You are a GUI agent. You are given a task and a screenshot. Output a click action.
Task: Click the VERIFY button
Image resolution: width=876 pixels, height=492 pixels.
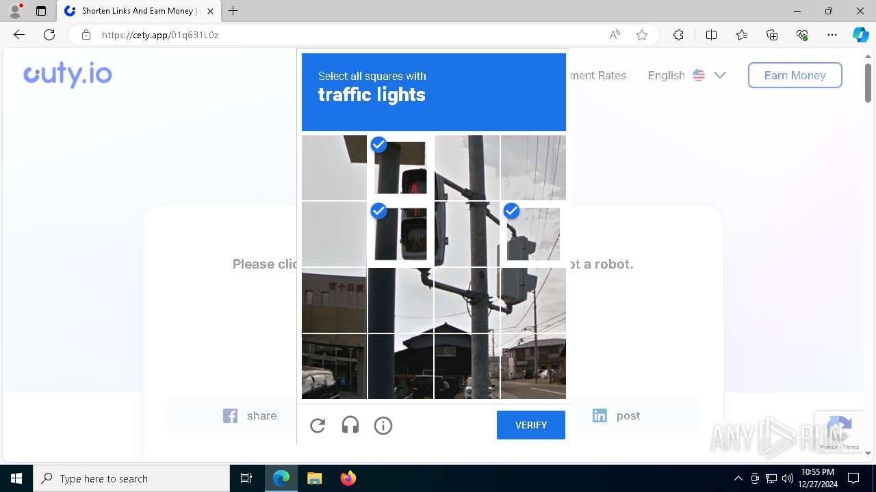tap(531, 425)
